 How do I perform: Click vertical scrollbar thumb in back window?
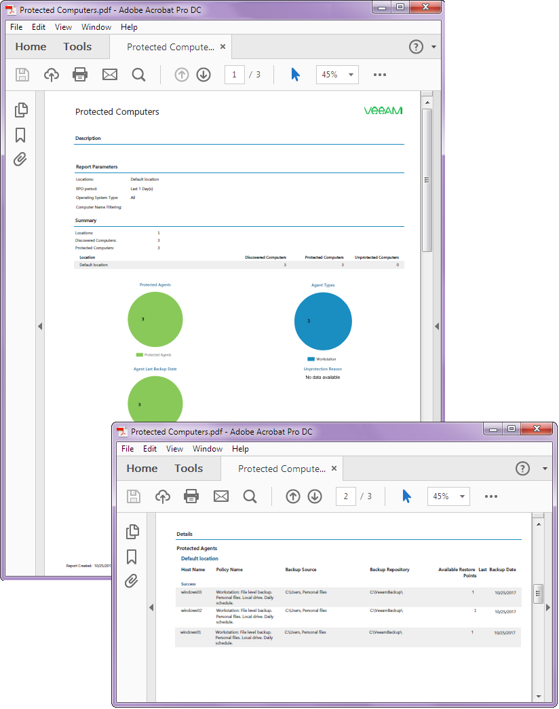point(427,180)
